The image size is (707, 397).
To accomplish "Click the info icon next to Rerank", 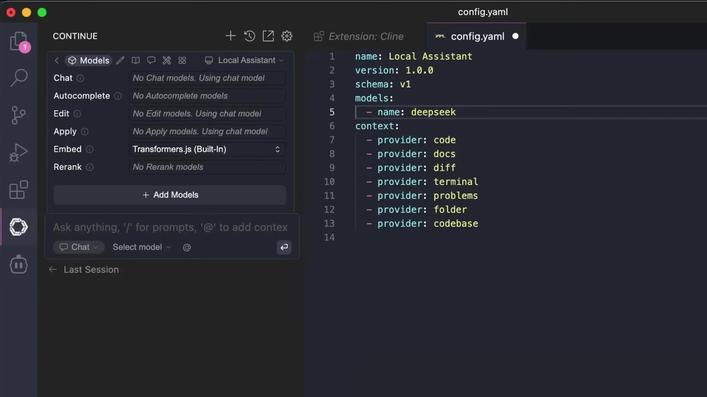I will pos(89,167).
